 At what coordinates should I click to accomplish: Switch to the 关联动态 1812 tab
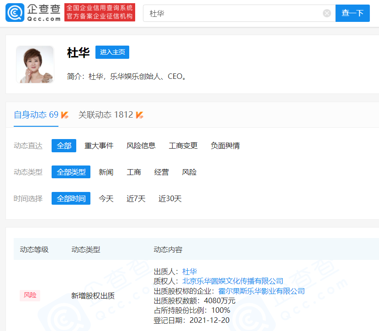click(x=105, y=115)
